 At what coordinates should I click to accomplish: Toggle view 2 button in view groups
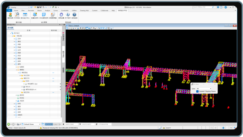coord(48,124)
